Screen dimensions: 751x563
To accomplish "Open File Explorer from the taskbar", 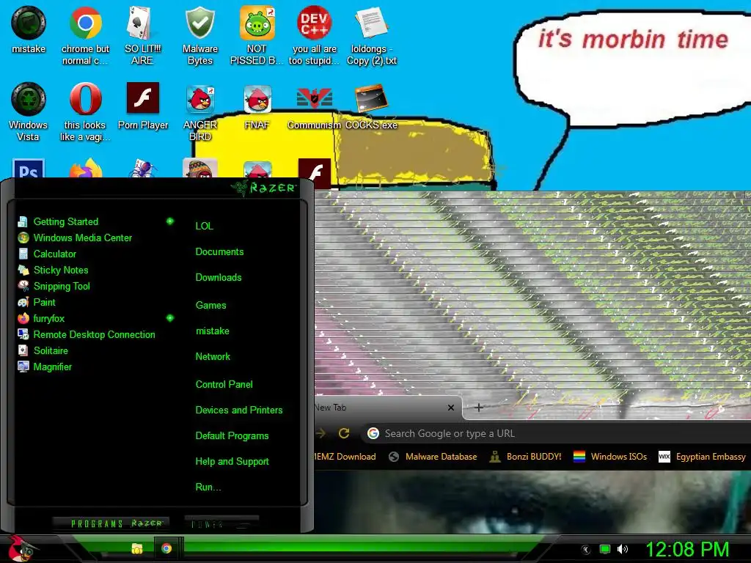I will pyautogui.click(x=137, y=548).
